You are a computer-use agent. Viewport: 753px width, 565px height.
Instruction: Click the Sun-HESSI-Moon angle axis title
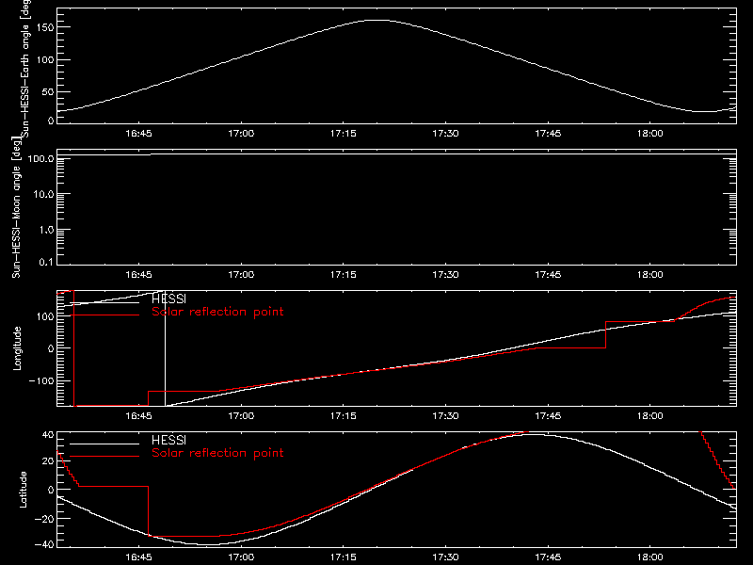coord(16,207)
